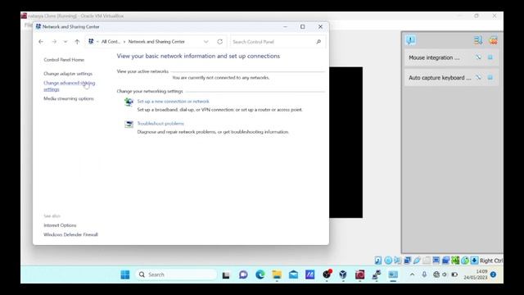Image resolution: width=524 pixels, height=295 pixels.
Task: Open Troubleshoot problems link
Action: click(x=160, y=124)
